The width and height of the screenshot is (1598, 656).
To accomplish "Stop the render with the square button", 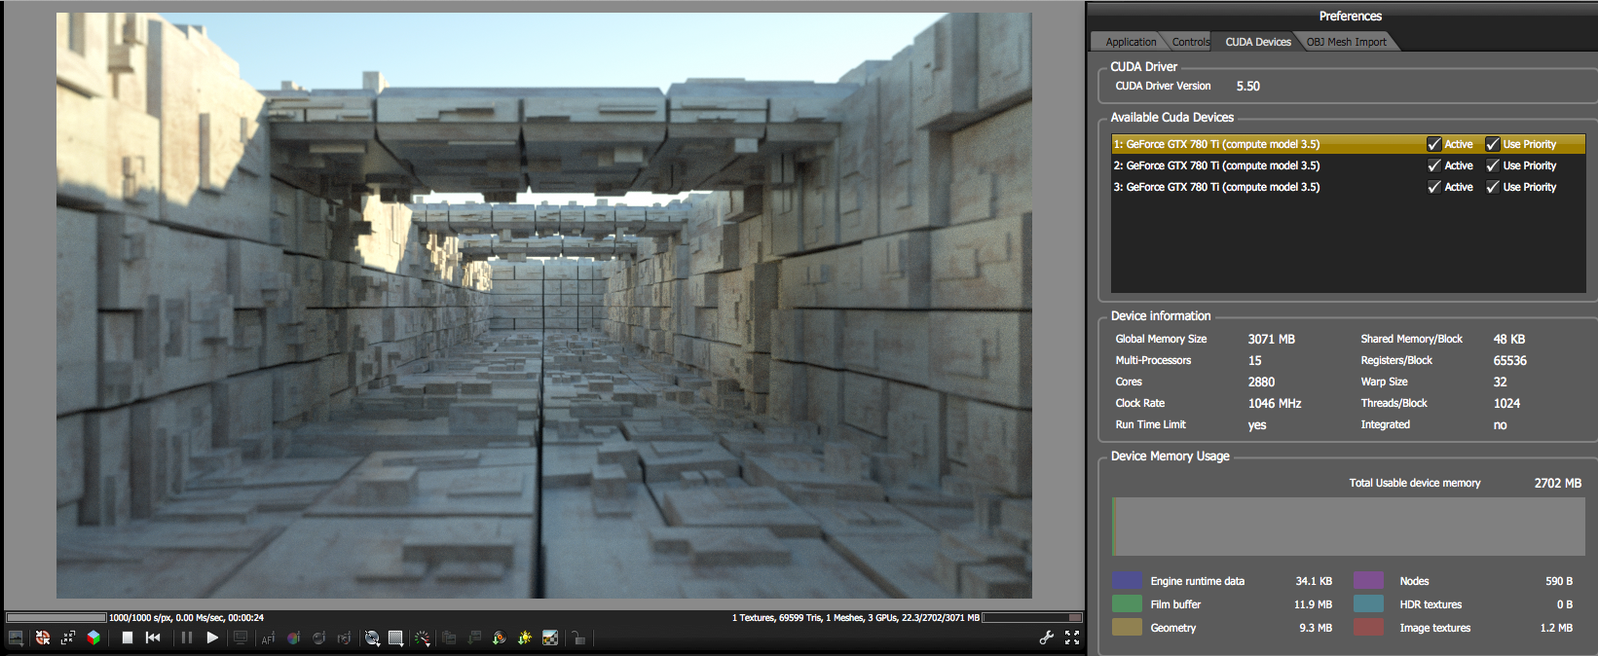I will 127,638.
